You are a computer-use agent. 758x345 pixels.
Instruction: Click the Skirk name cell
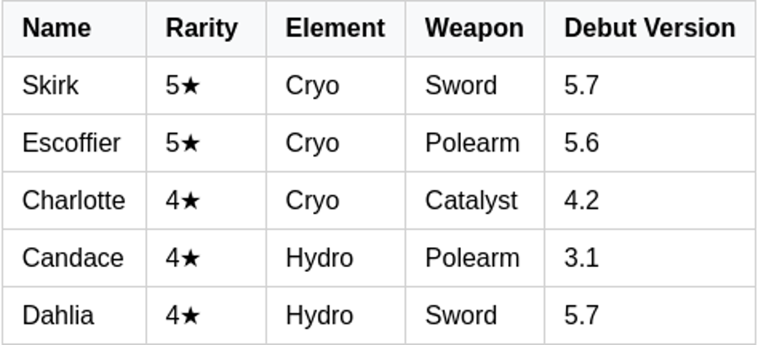(50, 86)
